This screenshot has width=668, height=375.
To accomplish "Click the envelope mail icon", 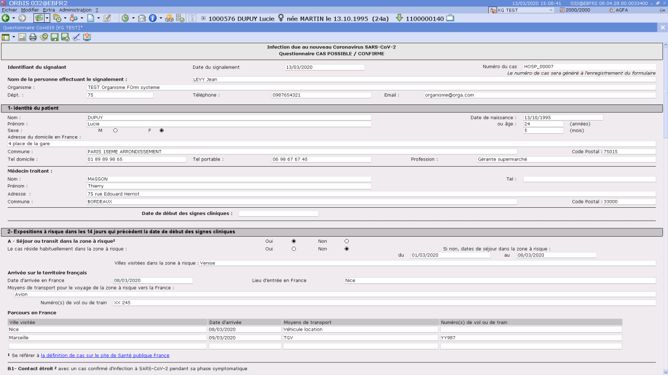I will coord(141,18).
